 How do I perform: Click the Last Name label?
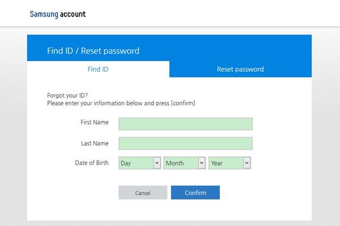click(95, 143)
